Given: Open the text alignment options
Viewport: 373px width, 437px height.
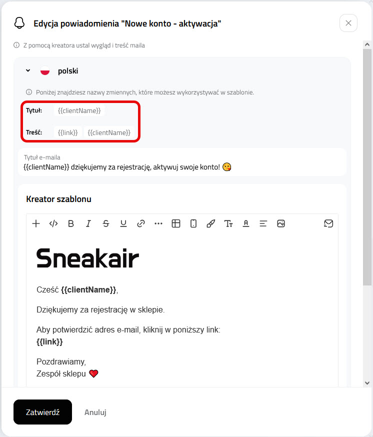Looking at the screenshot, I should (x=263, y=223).
